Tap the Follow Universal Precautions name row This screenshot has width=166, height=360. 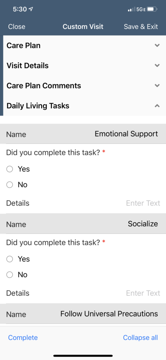[x=83, y=314]
